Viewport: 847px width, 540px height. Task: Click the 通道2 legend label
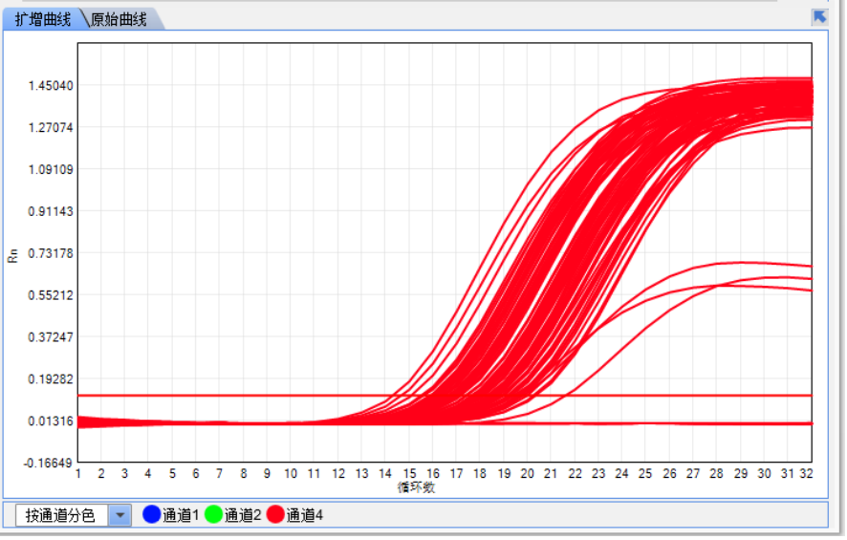pos(243,516)
